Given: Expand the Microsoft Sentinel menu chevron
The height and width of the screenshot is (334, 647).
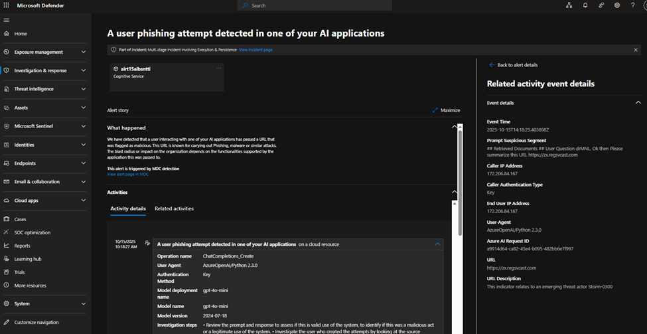Looking at the screenshot, I should (x=84, y=126).
